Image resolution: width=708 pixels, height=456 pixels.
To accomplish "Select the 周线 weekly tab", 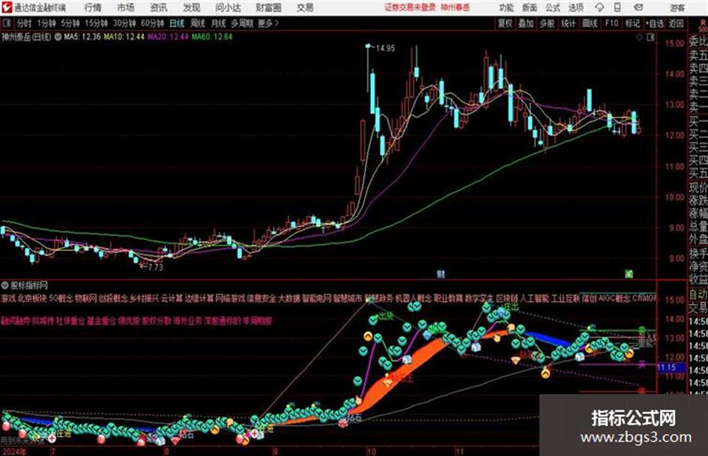I will pyautogui.click(x=198, y=23).
